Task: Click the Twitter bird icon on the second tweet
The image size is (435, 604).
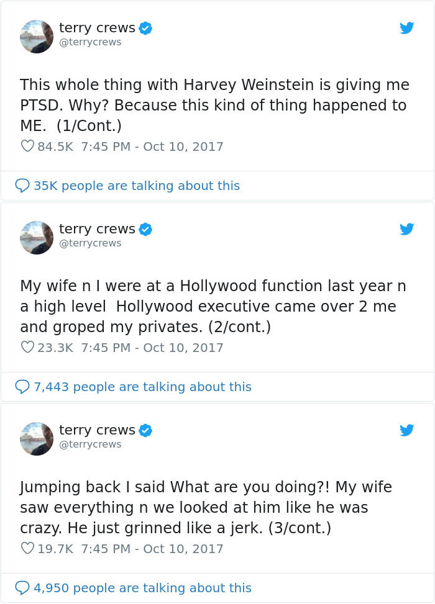Action: point(407,229)
